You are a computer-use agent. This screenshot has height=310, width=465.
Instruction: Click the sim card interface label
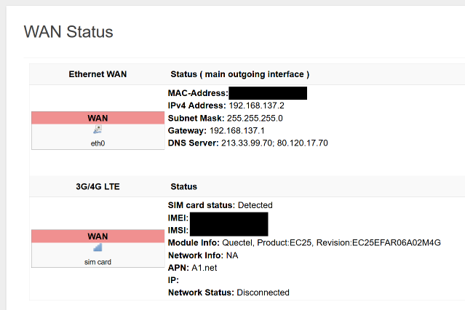coord(98,262)
